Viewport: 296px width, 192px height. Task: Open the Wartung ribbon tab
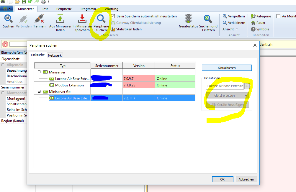pos(112,9)
